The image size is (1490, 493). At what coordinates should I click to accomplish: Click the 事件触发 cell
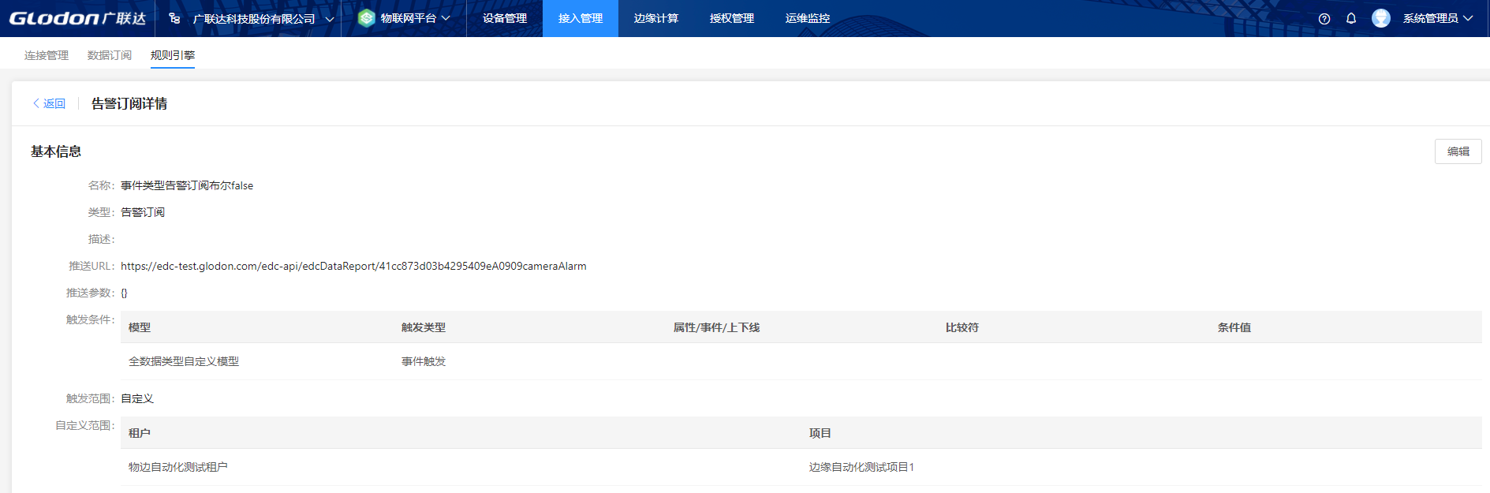(x=424, y=361)
